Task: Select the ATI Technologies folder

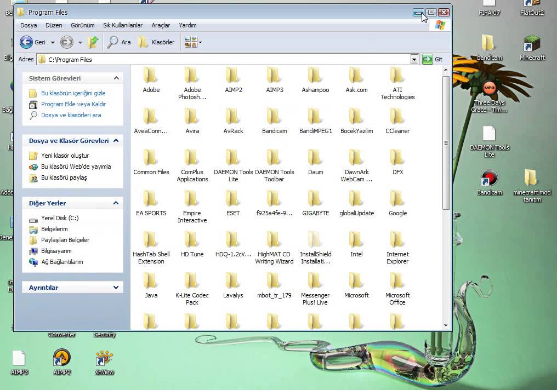Action: click(x=397, y=84)
